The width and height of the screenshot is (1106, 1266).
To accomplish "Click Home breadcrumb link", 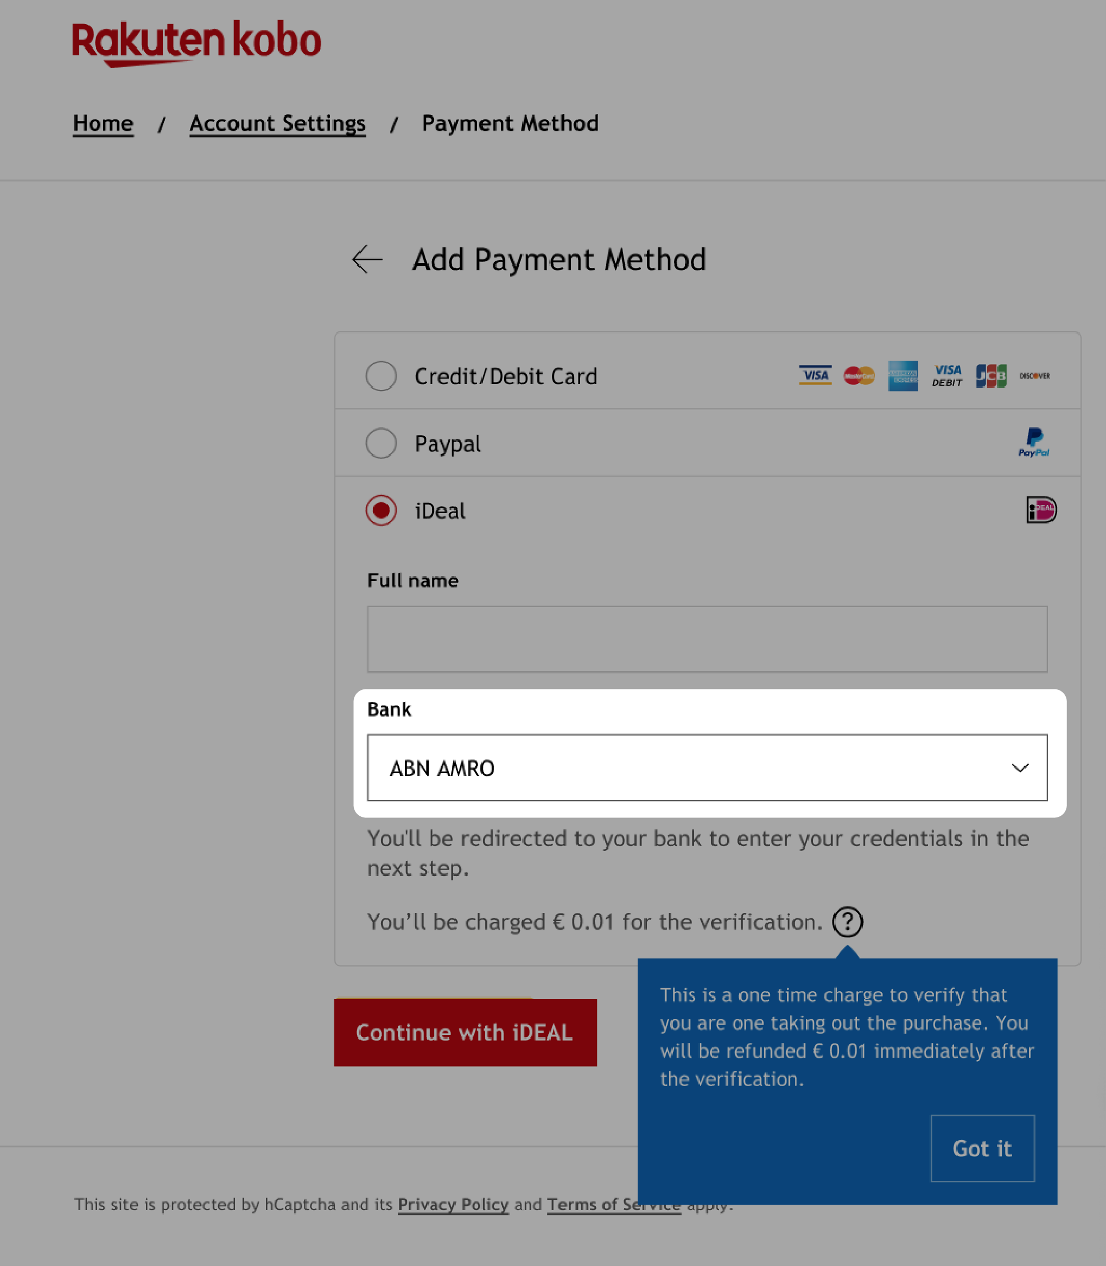I will coord(103,123).
